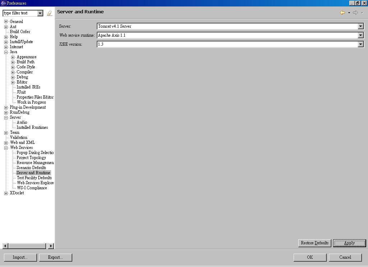This screenshot has width=368, height=267.
Task: Select JUnit preference page
Action: [x=21, y=92]
